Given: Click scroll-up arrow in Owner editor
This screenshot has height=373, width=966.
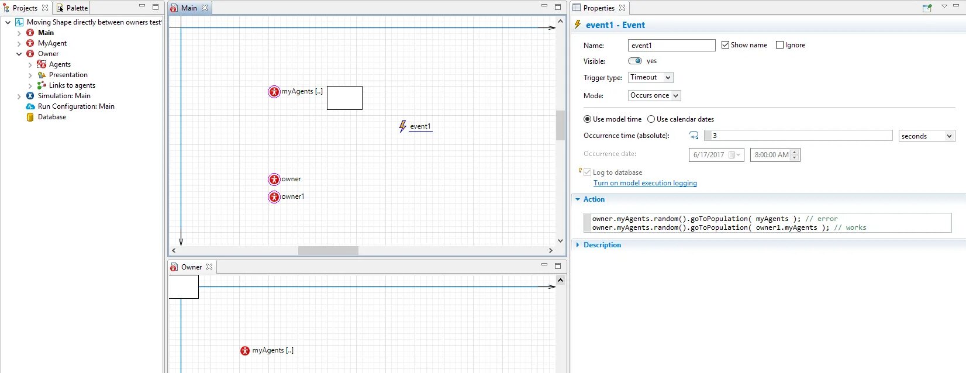Looking at the screenshot, I should point(560,281).
